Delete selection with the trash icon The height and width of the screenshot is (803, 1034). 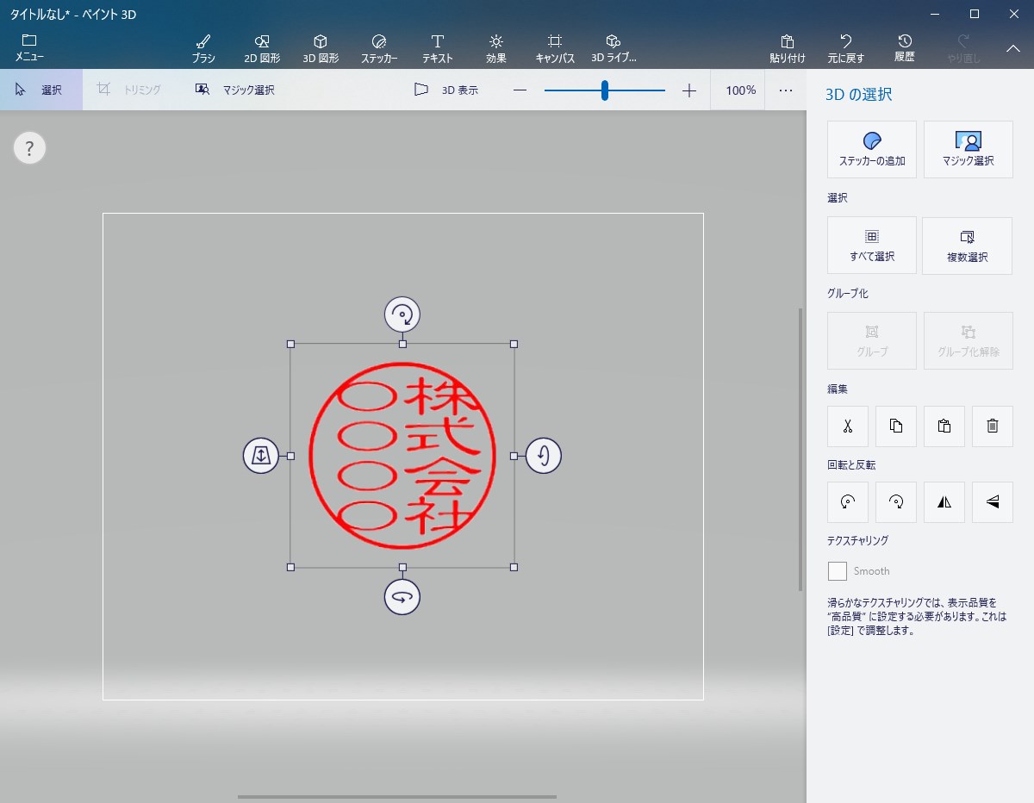tap(993, 426)
